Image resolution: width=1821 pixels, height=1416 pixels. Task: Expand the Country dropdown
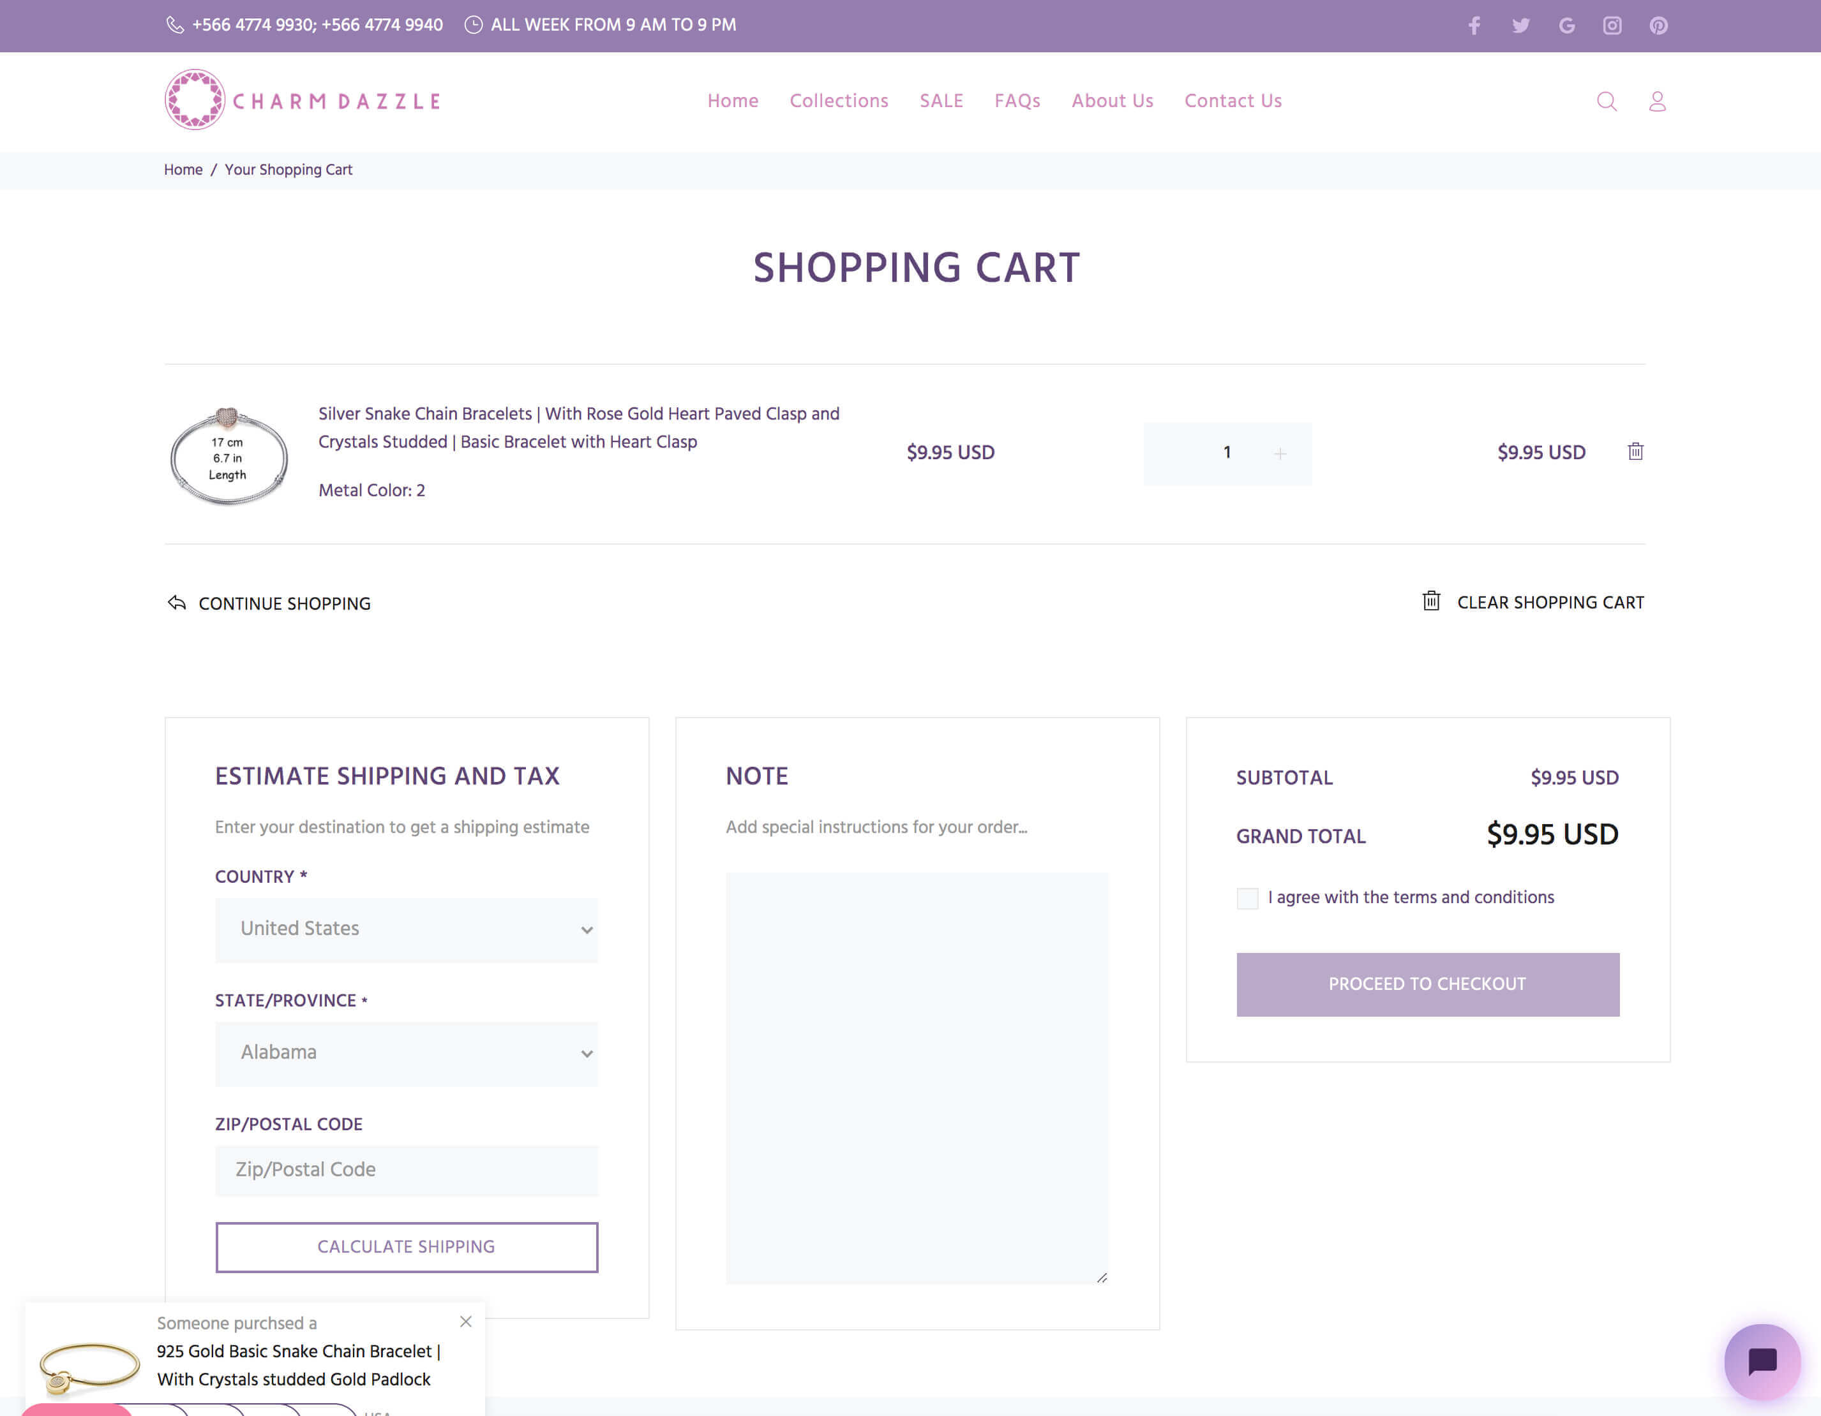pos(406,929)
